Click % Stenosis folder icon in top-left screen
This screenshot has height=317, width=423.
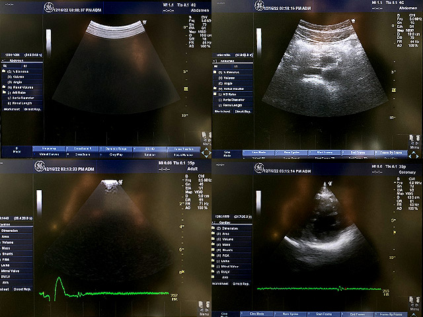[4, 71]
